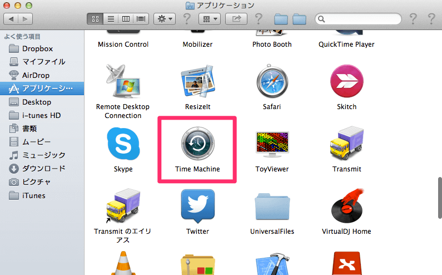Select the Transmit alias truck icon
Viewport: 442px width, 275px height.
tap(123, 206)
